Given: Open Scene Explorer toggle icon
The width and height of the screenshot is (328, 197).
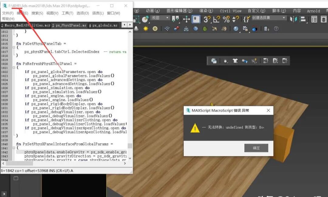Looking at the screenshot, I should click(314, 19).
